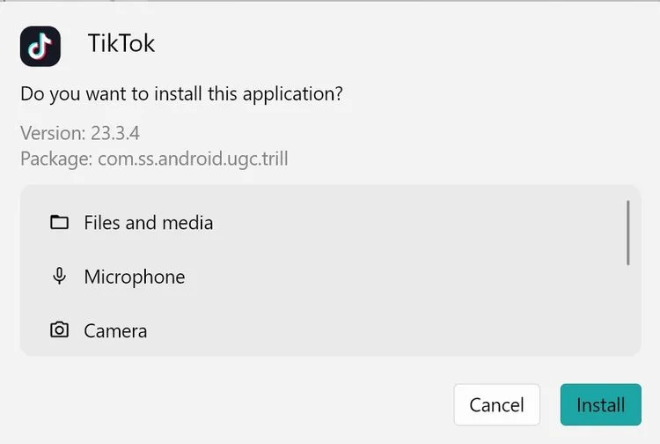
Task: Install the TikTok application
Action: click(x=601, y=404)
